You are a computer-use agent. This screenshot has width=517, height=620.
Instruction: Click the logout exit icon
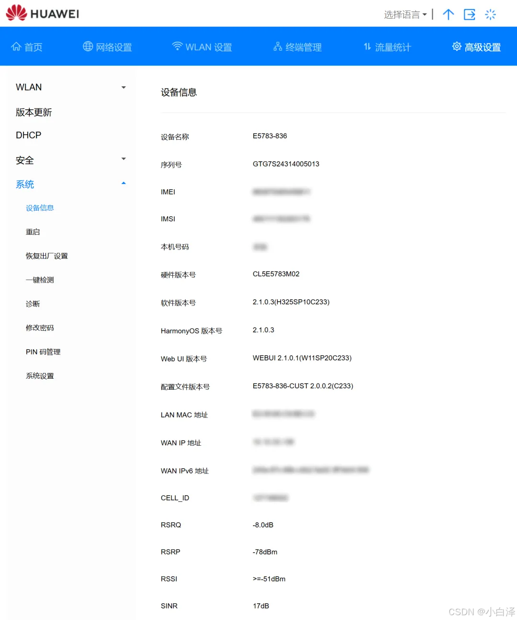click(x=470, y=14)
